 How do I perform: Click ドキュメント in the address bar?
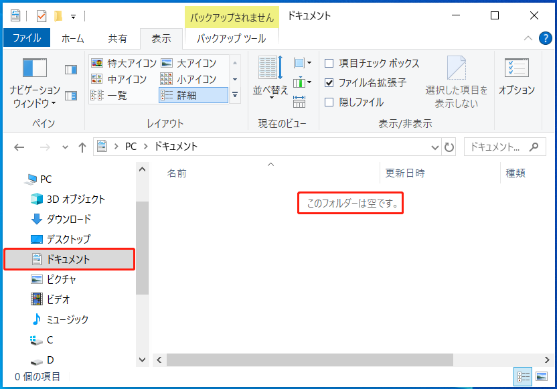coord(175,147)
